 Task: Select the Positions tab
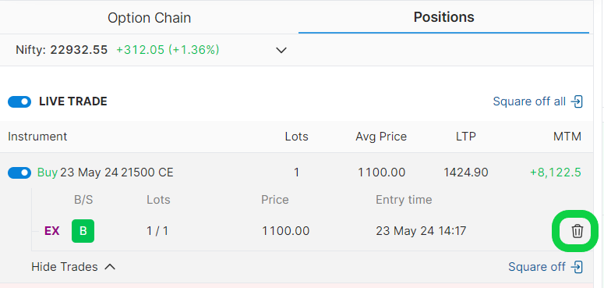(443, 17)
